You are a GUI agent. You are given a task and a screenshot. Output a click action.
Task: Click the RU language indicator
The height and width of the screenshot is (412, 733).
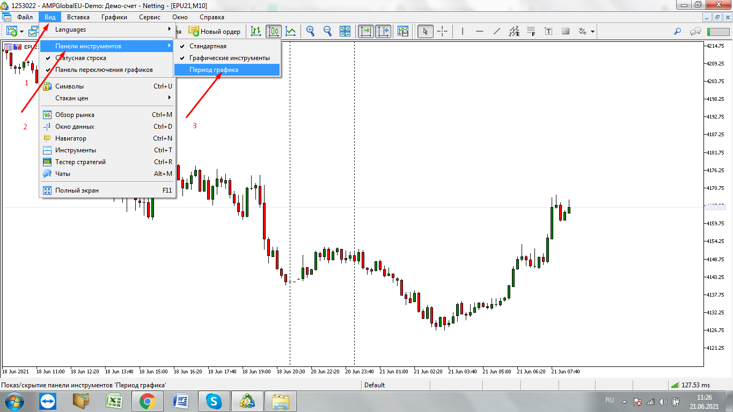(610, 400)
